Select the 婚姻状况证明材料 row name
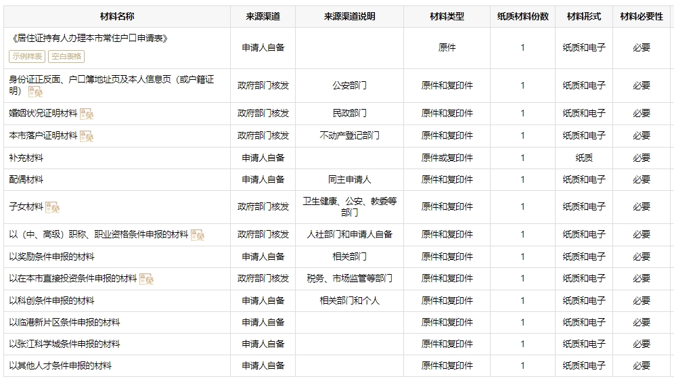 tap(43, 113)
